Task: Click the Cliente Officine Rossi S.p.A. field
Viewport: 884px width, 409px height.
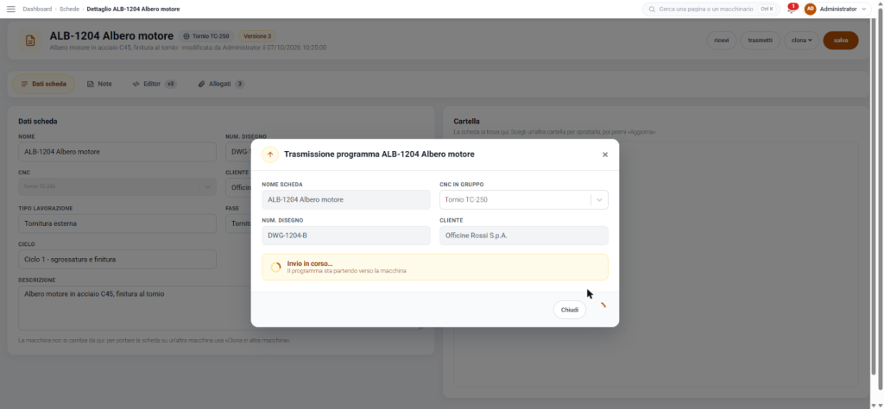Action: coord(524,236)
